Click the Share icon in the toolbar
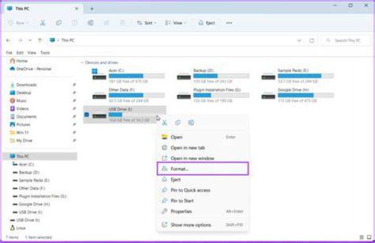Screen dimensions: 375x243 coord(106,23)
